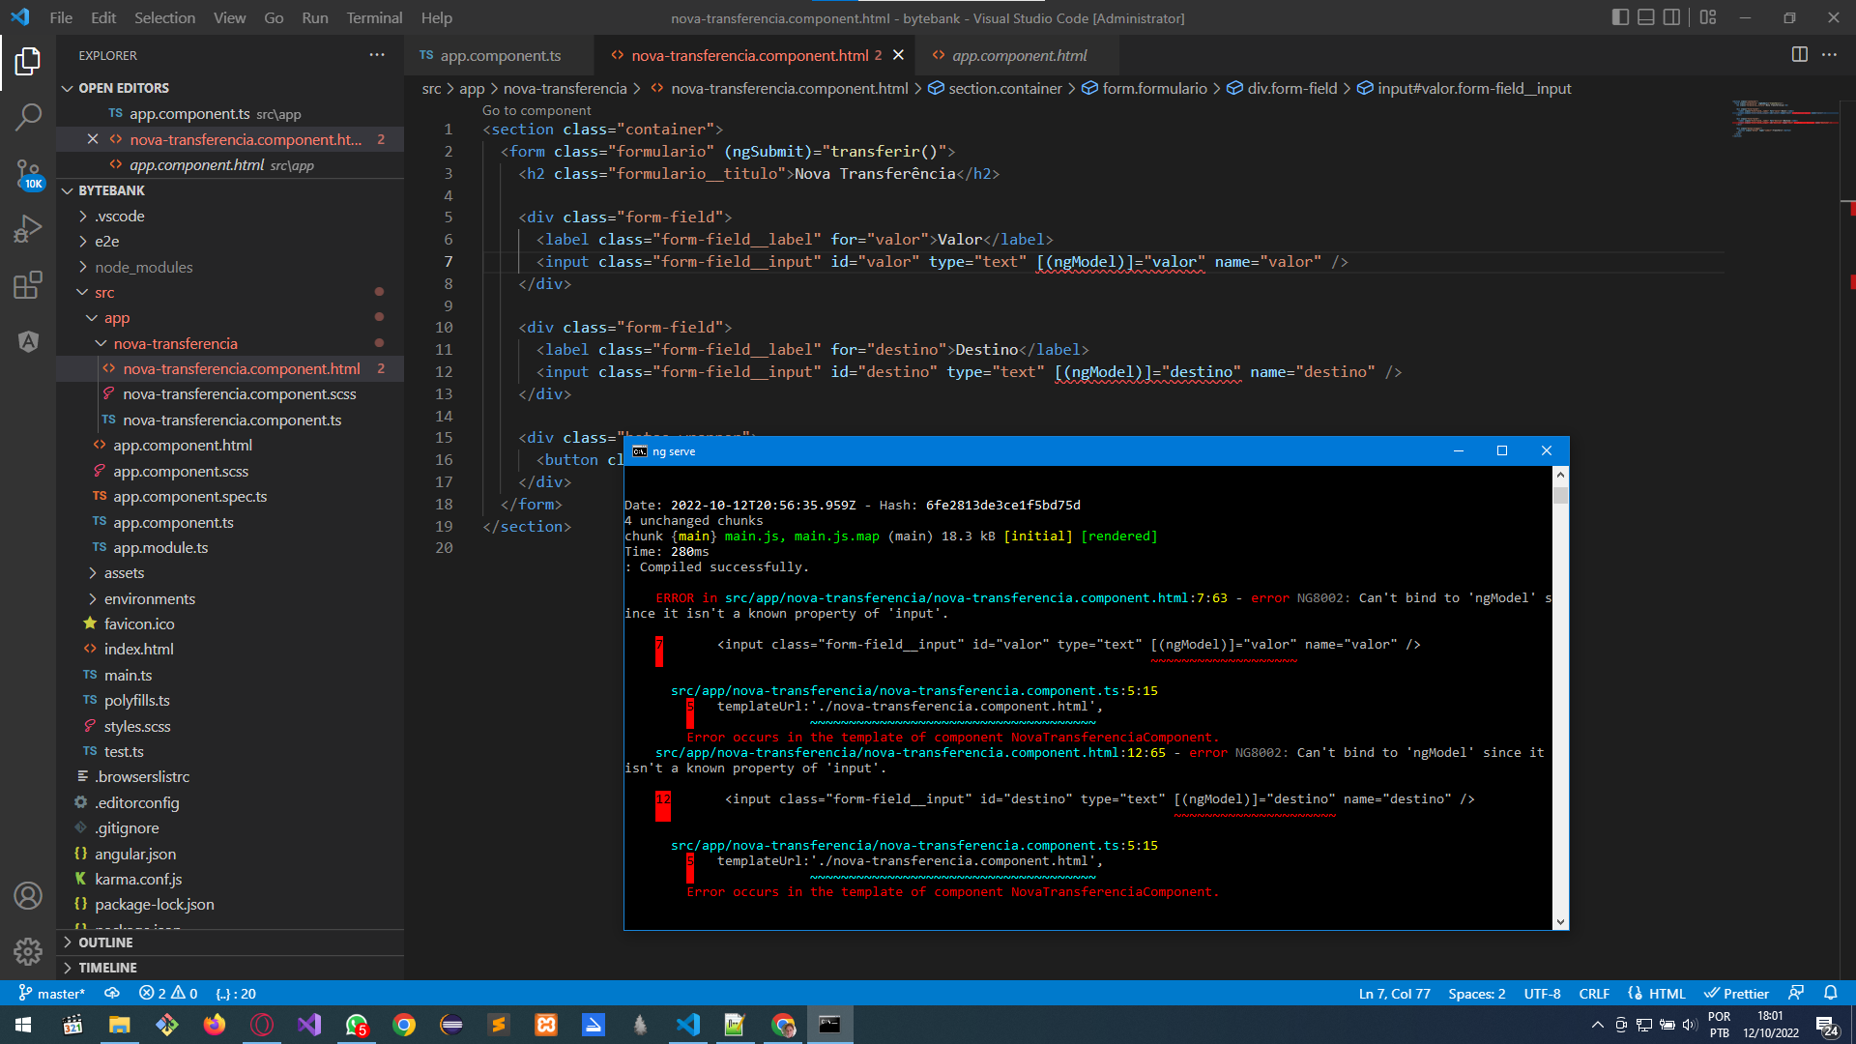The height and width of the screenshot is (1044, 1856).
Task: Click the Explorer more actions ellipsis
Action: click(x=377, y=55)
